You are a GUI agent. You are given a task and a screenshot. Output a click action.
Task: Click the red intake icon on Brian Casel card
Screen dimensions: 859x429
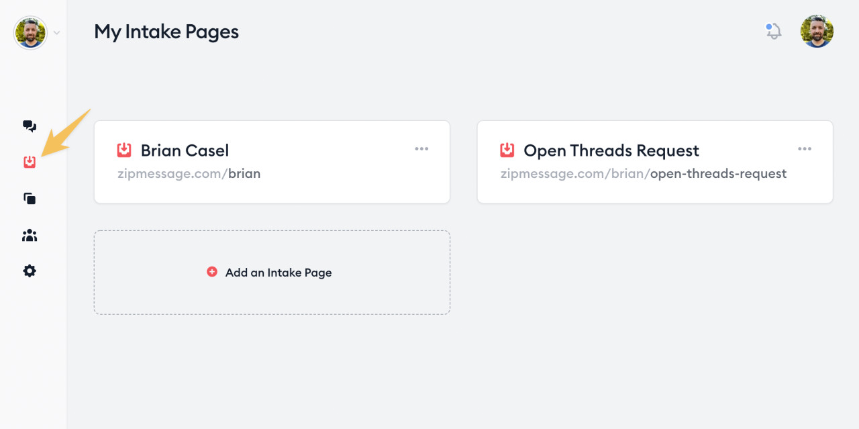tap(124, 149)
